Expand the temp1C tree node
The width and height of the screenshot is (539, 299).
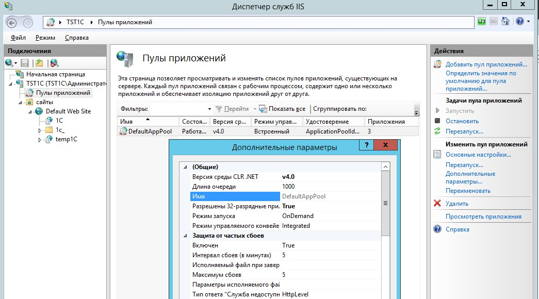[x=40, y=139]
